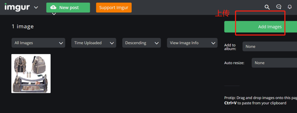The image size is (297, 113).
Task: Open the All Images filter dropdown
Action: [x=38, y=43]
